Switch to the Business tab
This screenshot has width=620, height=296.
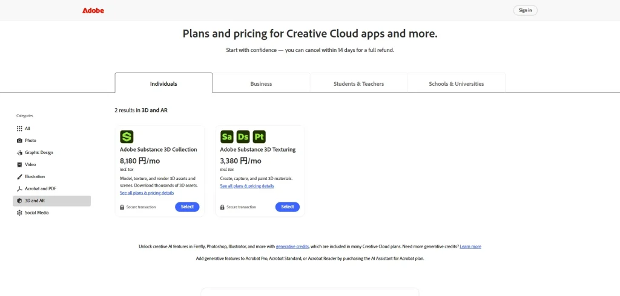coord(261,83)
